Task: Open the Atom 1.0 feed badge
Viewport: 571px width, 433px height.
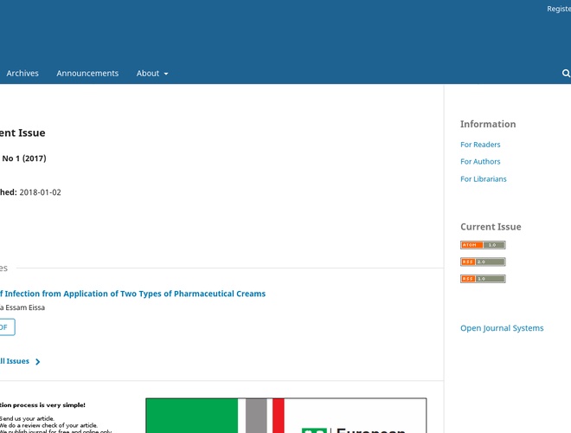Action: (x=483, y=245)
